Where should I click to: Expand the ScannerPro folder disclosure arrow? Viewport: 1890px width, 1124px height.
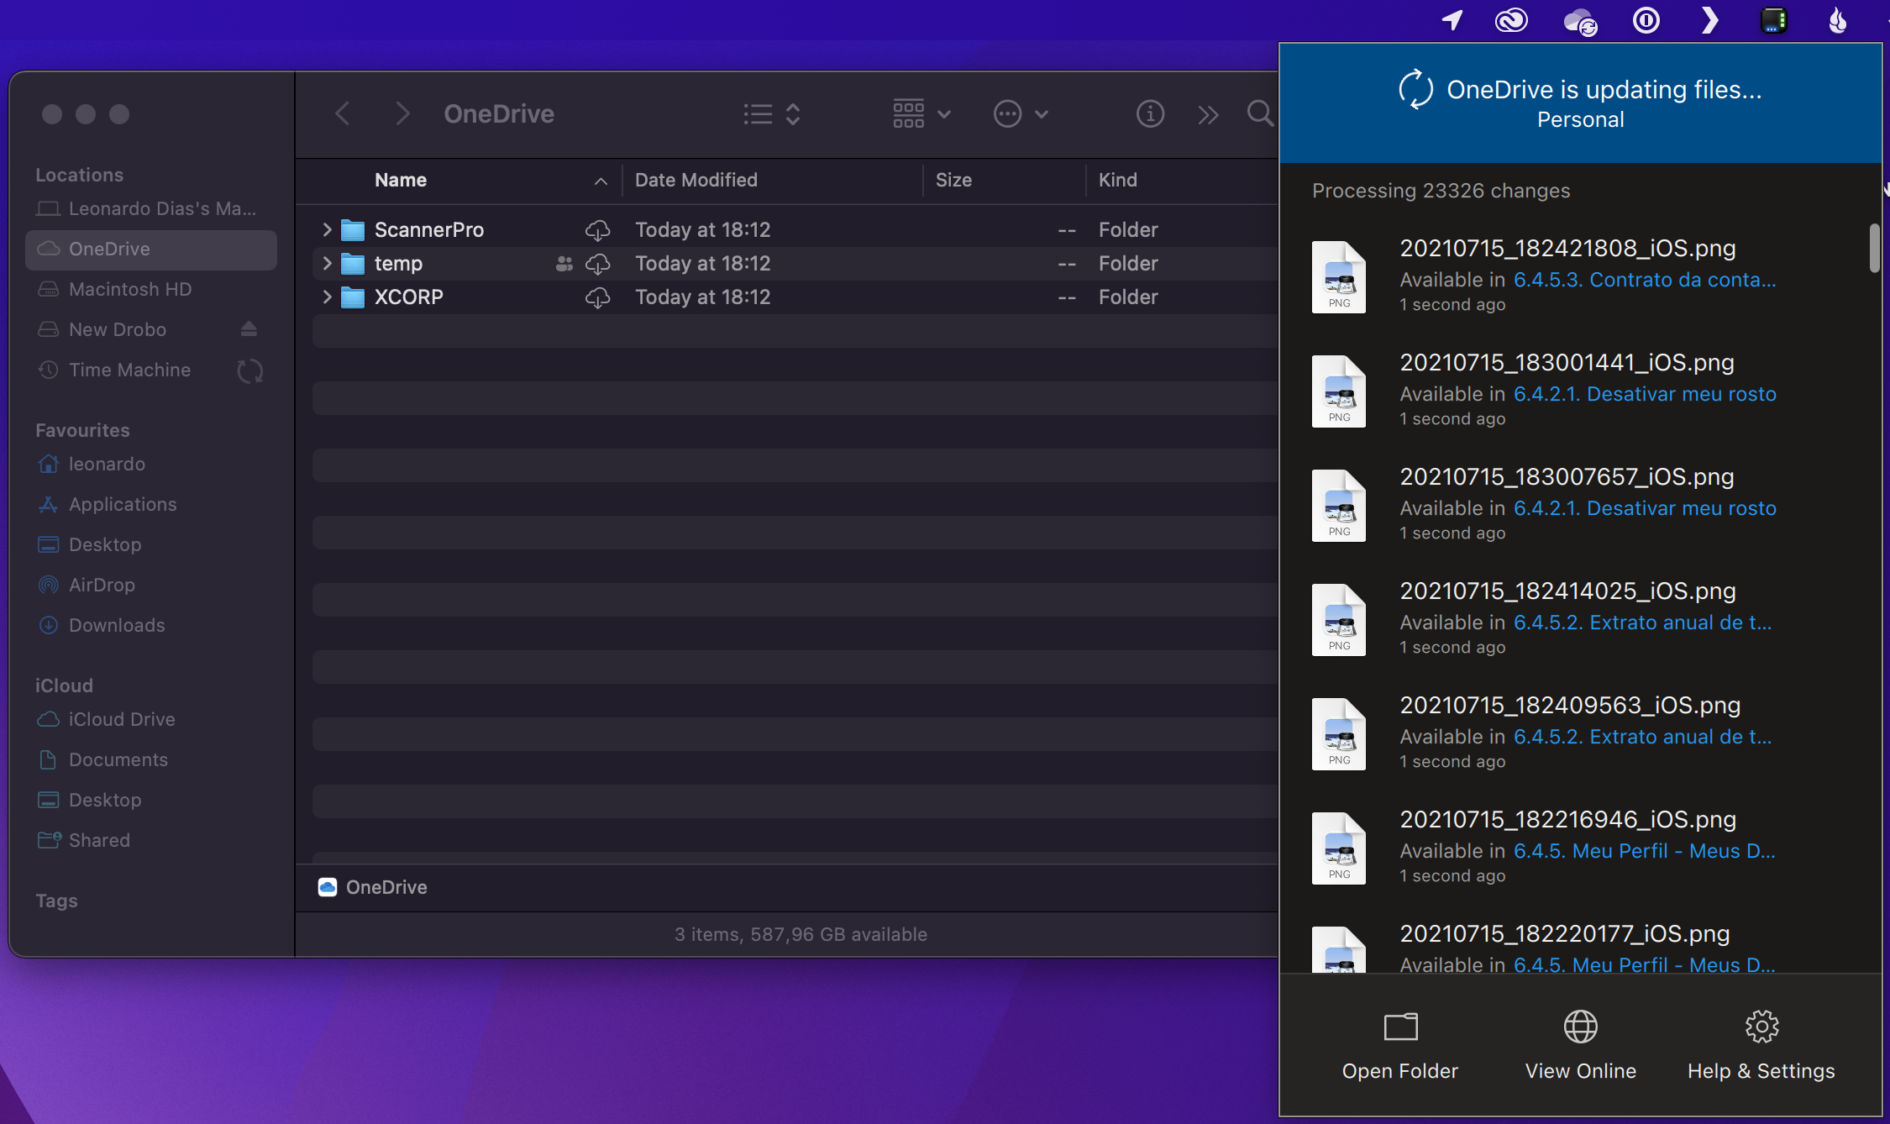[327, 229]
